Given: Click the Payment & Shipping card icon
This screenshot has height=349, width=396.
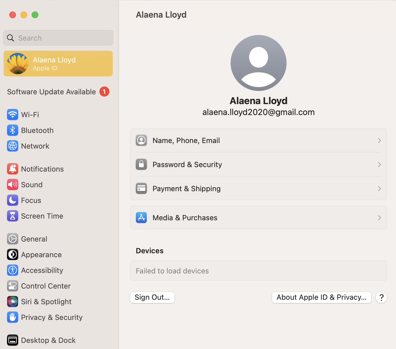Looking at the screenshot, I should (141, 189).
